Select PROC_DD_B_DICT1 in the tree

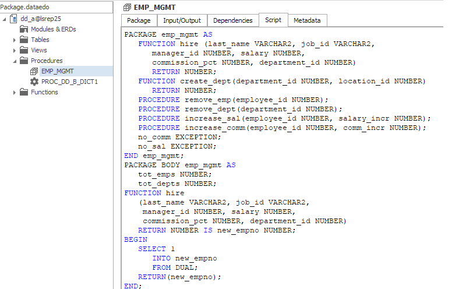point(69,82)
